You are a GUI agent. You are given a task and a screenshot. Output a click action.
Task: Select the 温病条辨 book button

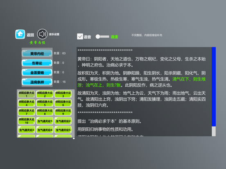37,82
